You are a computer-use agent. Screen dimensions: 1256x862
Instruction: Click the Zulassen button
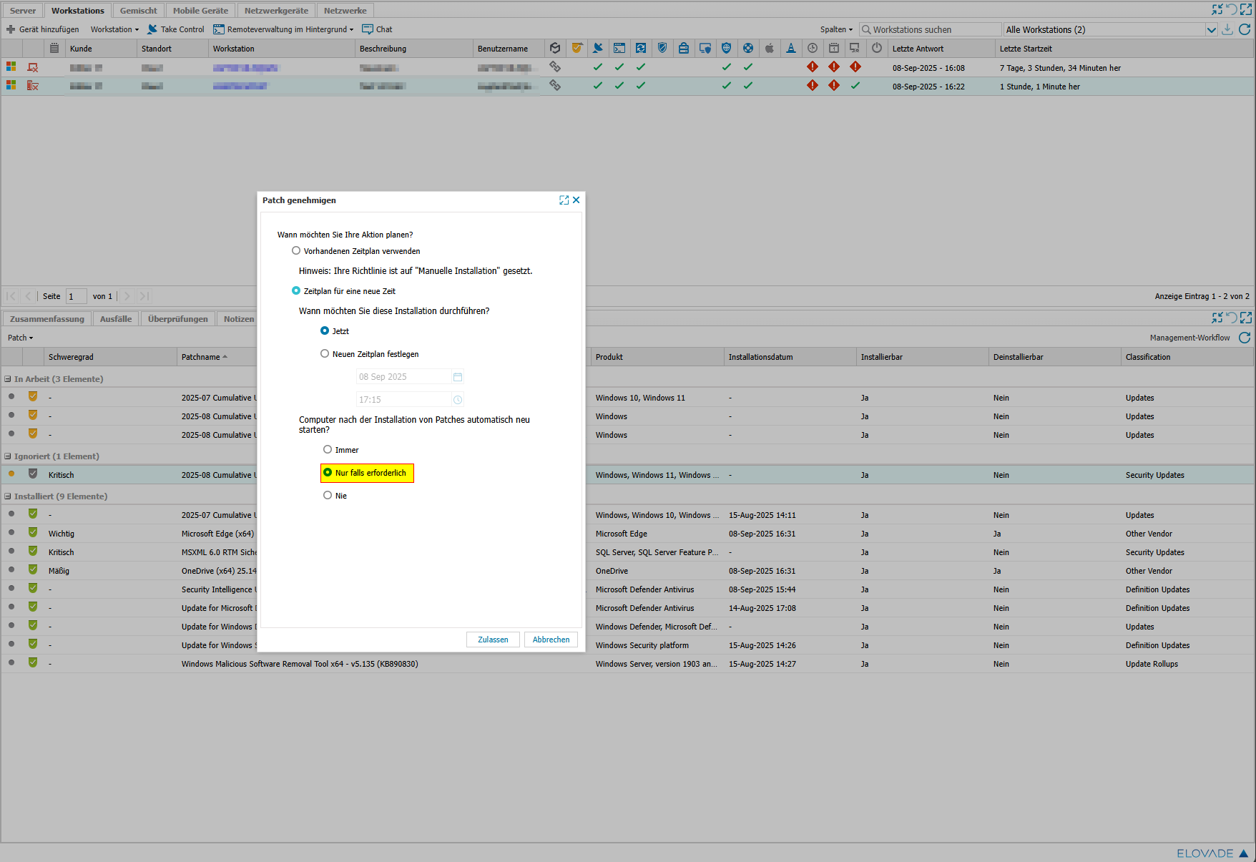click(493, 640)
